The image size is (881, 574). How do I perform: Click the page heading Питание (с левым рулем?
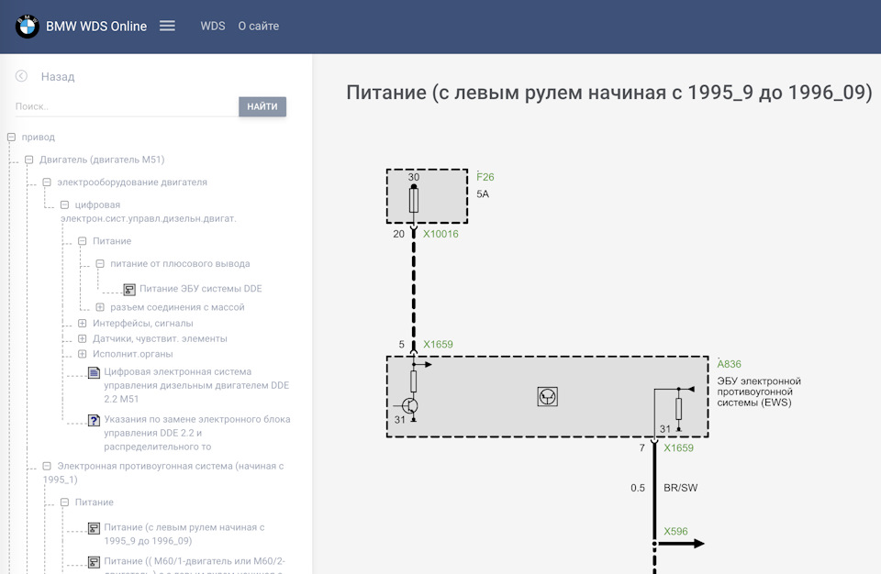pos(609,92)
